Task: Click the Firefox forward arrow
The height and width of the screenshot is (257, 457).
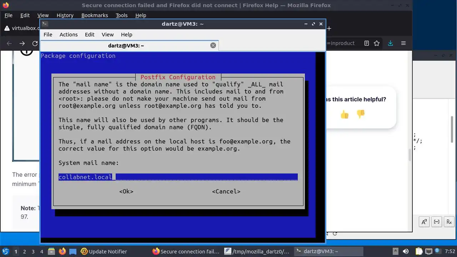Action: [22, 43]
